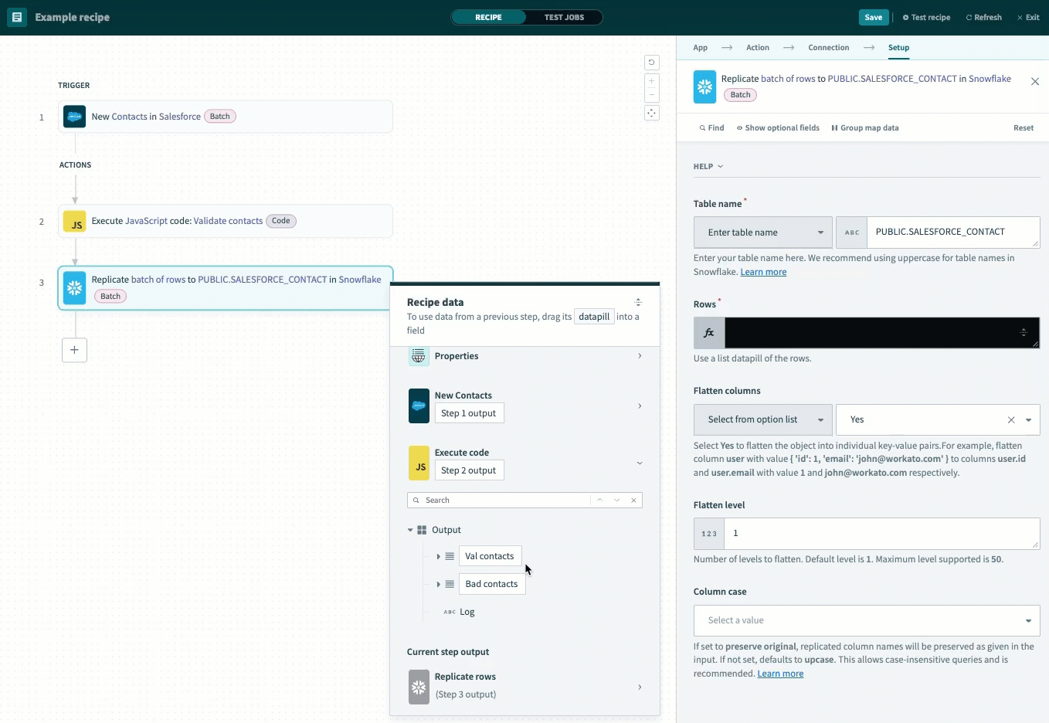The height and width of the screenshot is (723, 1049).
Task: Switch to TEST JOBS view
Action: (x=564, y=17)
